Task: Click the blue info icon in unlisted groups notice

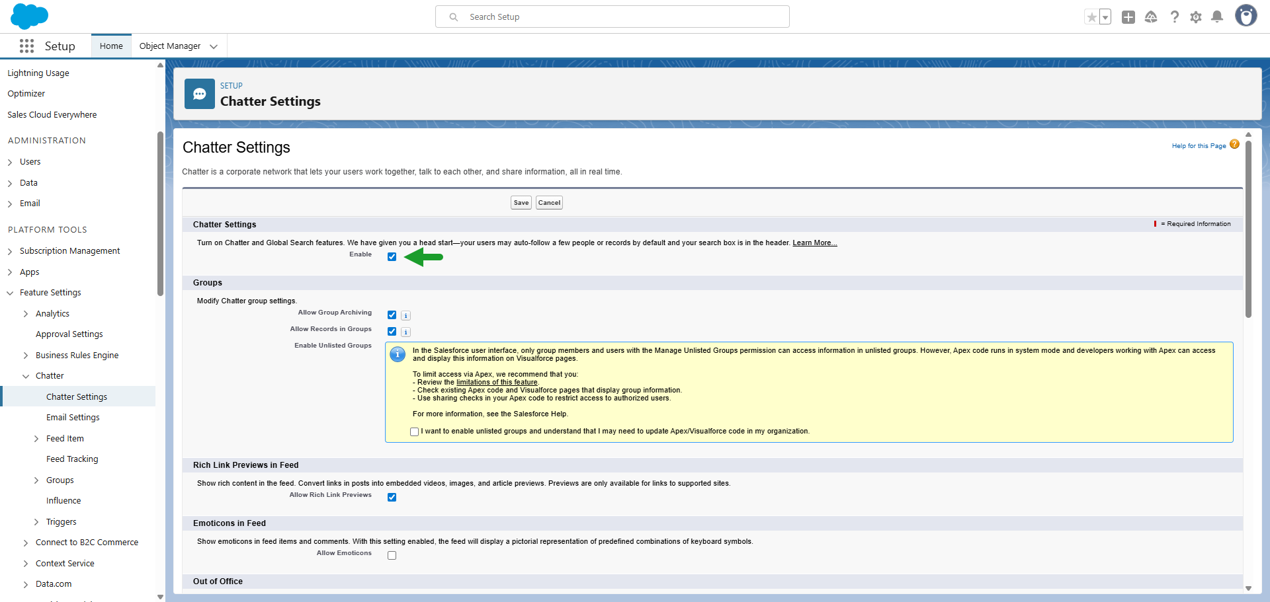Action: (398, 354)
